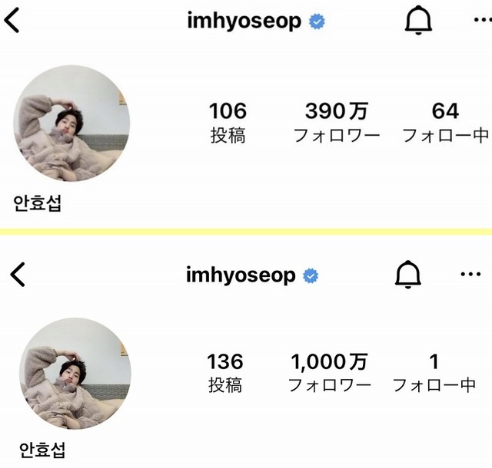
Task: Open the 64 following list
Action: click(446, 122)
